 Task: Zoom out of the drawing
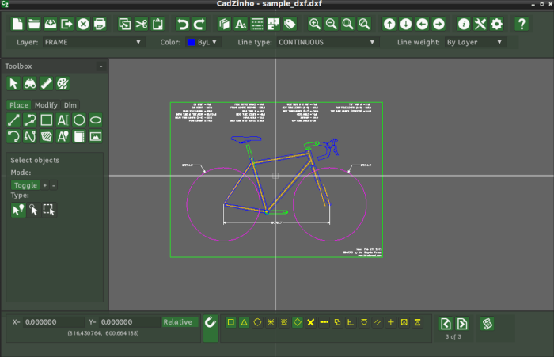click(x=331, y=24)
